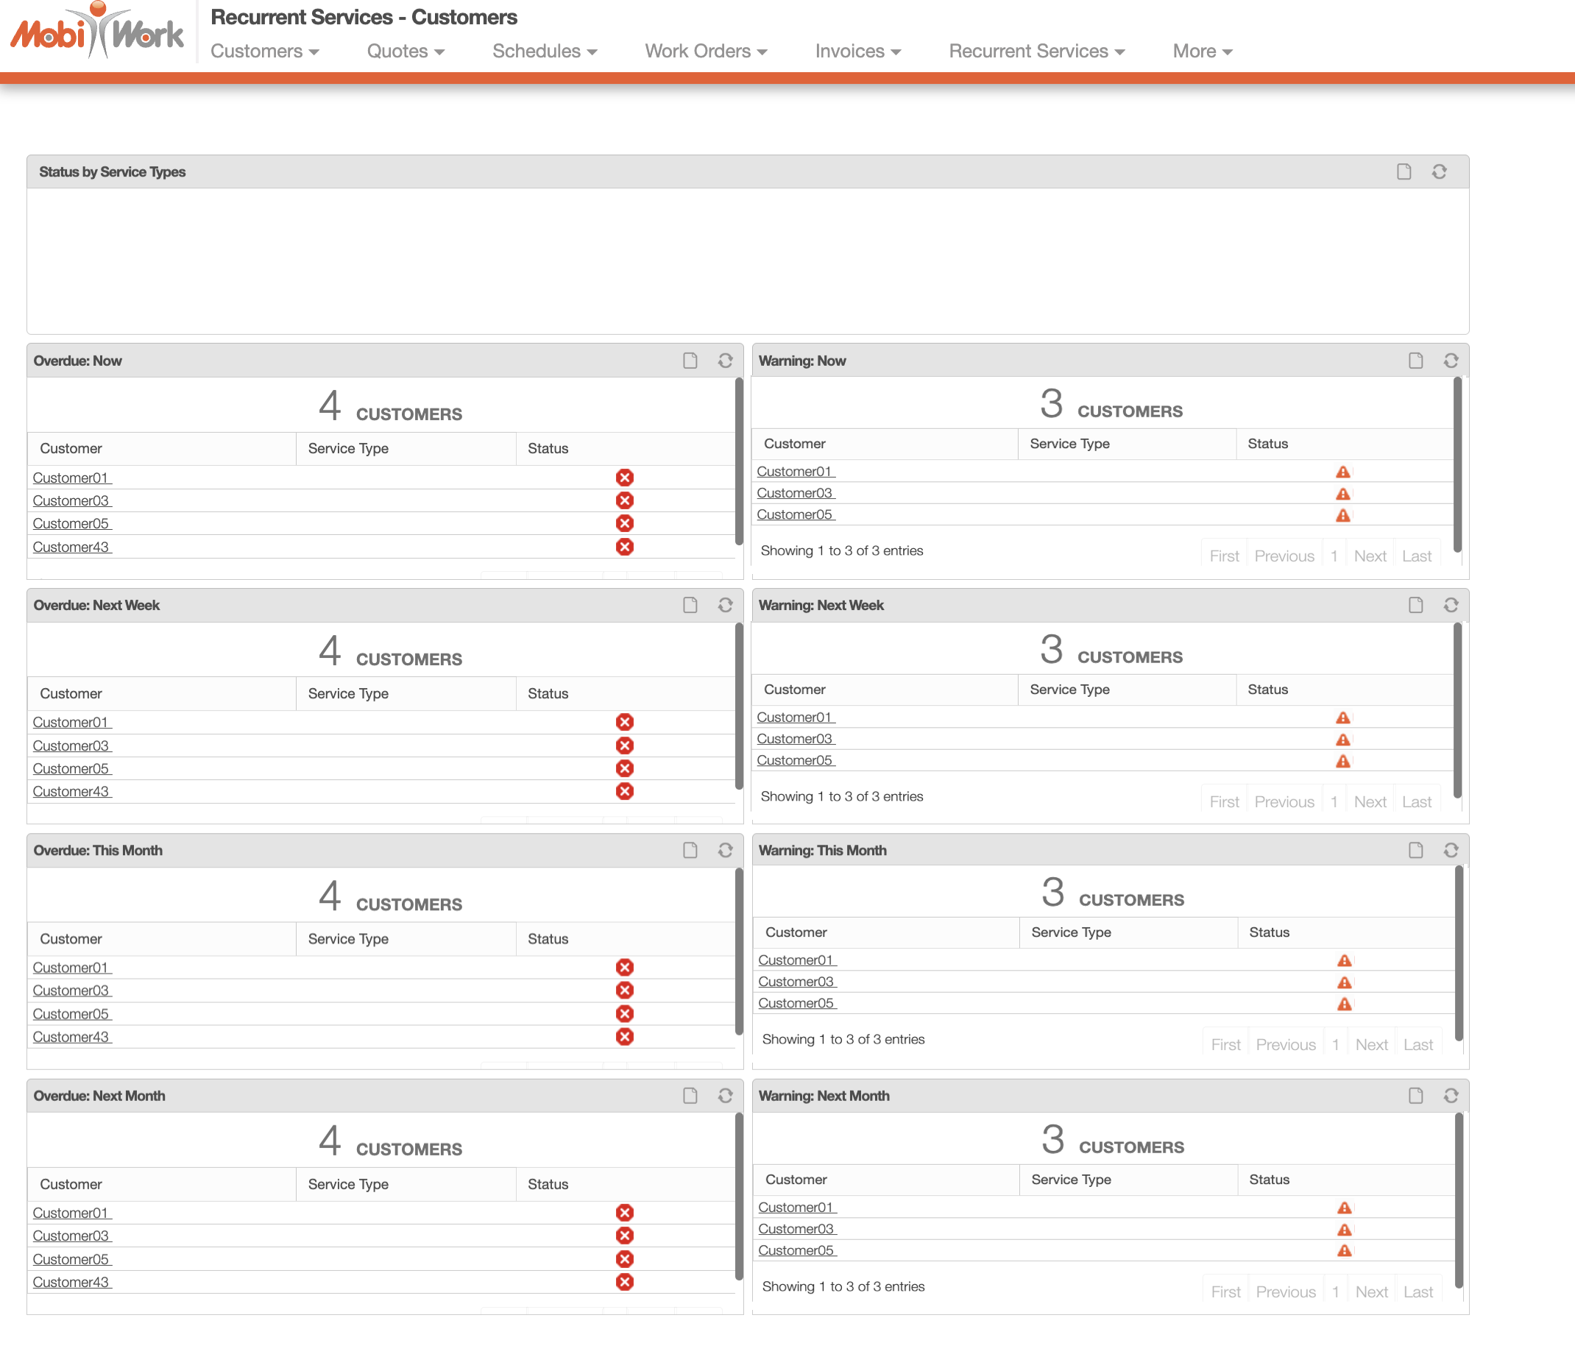Click refresh icon on Overdue: Now panel

725,361
